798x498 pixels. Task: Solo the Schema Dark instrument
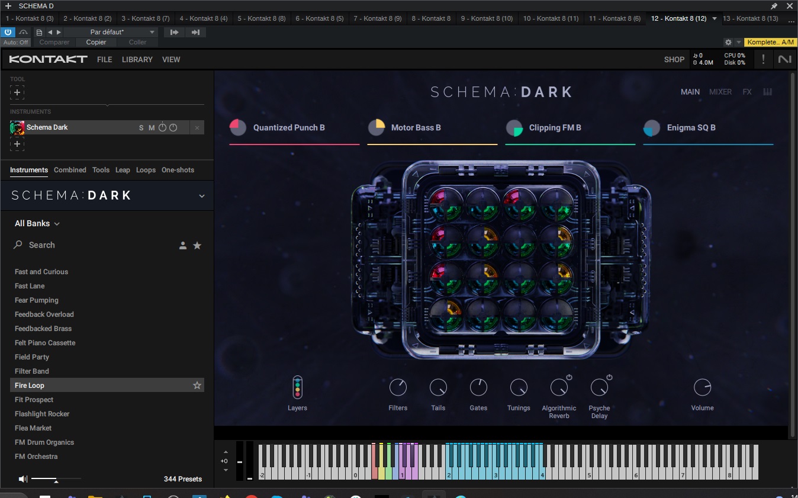click(141, 128)
